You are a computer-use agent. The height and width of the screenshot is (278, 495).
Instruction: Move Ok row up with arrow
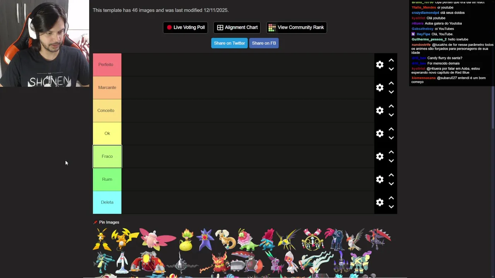391,129
